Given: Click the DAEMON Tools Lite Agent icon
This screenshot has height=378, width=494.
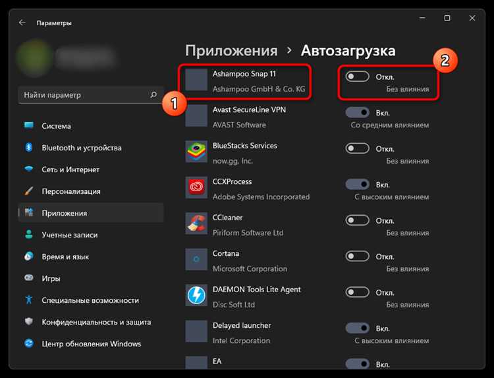Looking at the screenshot, I should click(196, 296).
